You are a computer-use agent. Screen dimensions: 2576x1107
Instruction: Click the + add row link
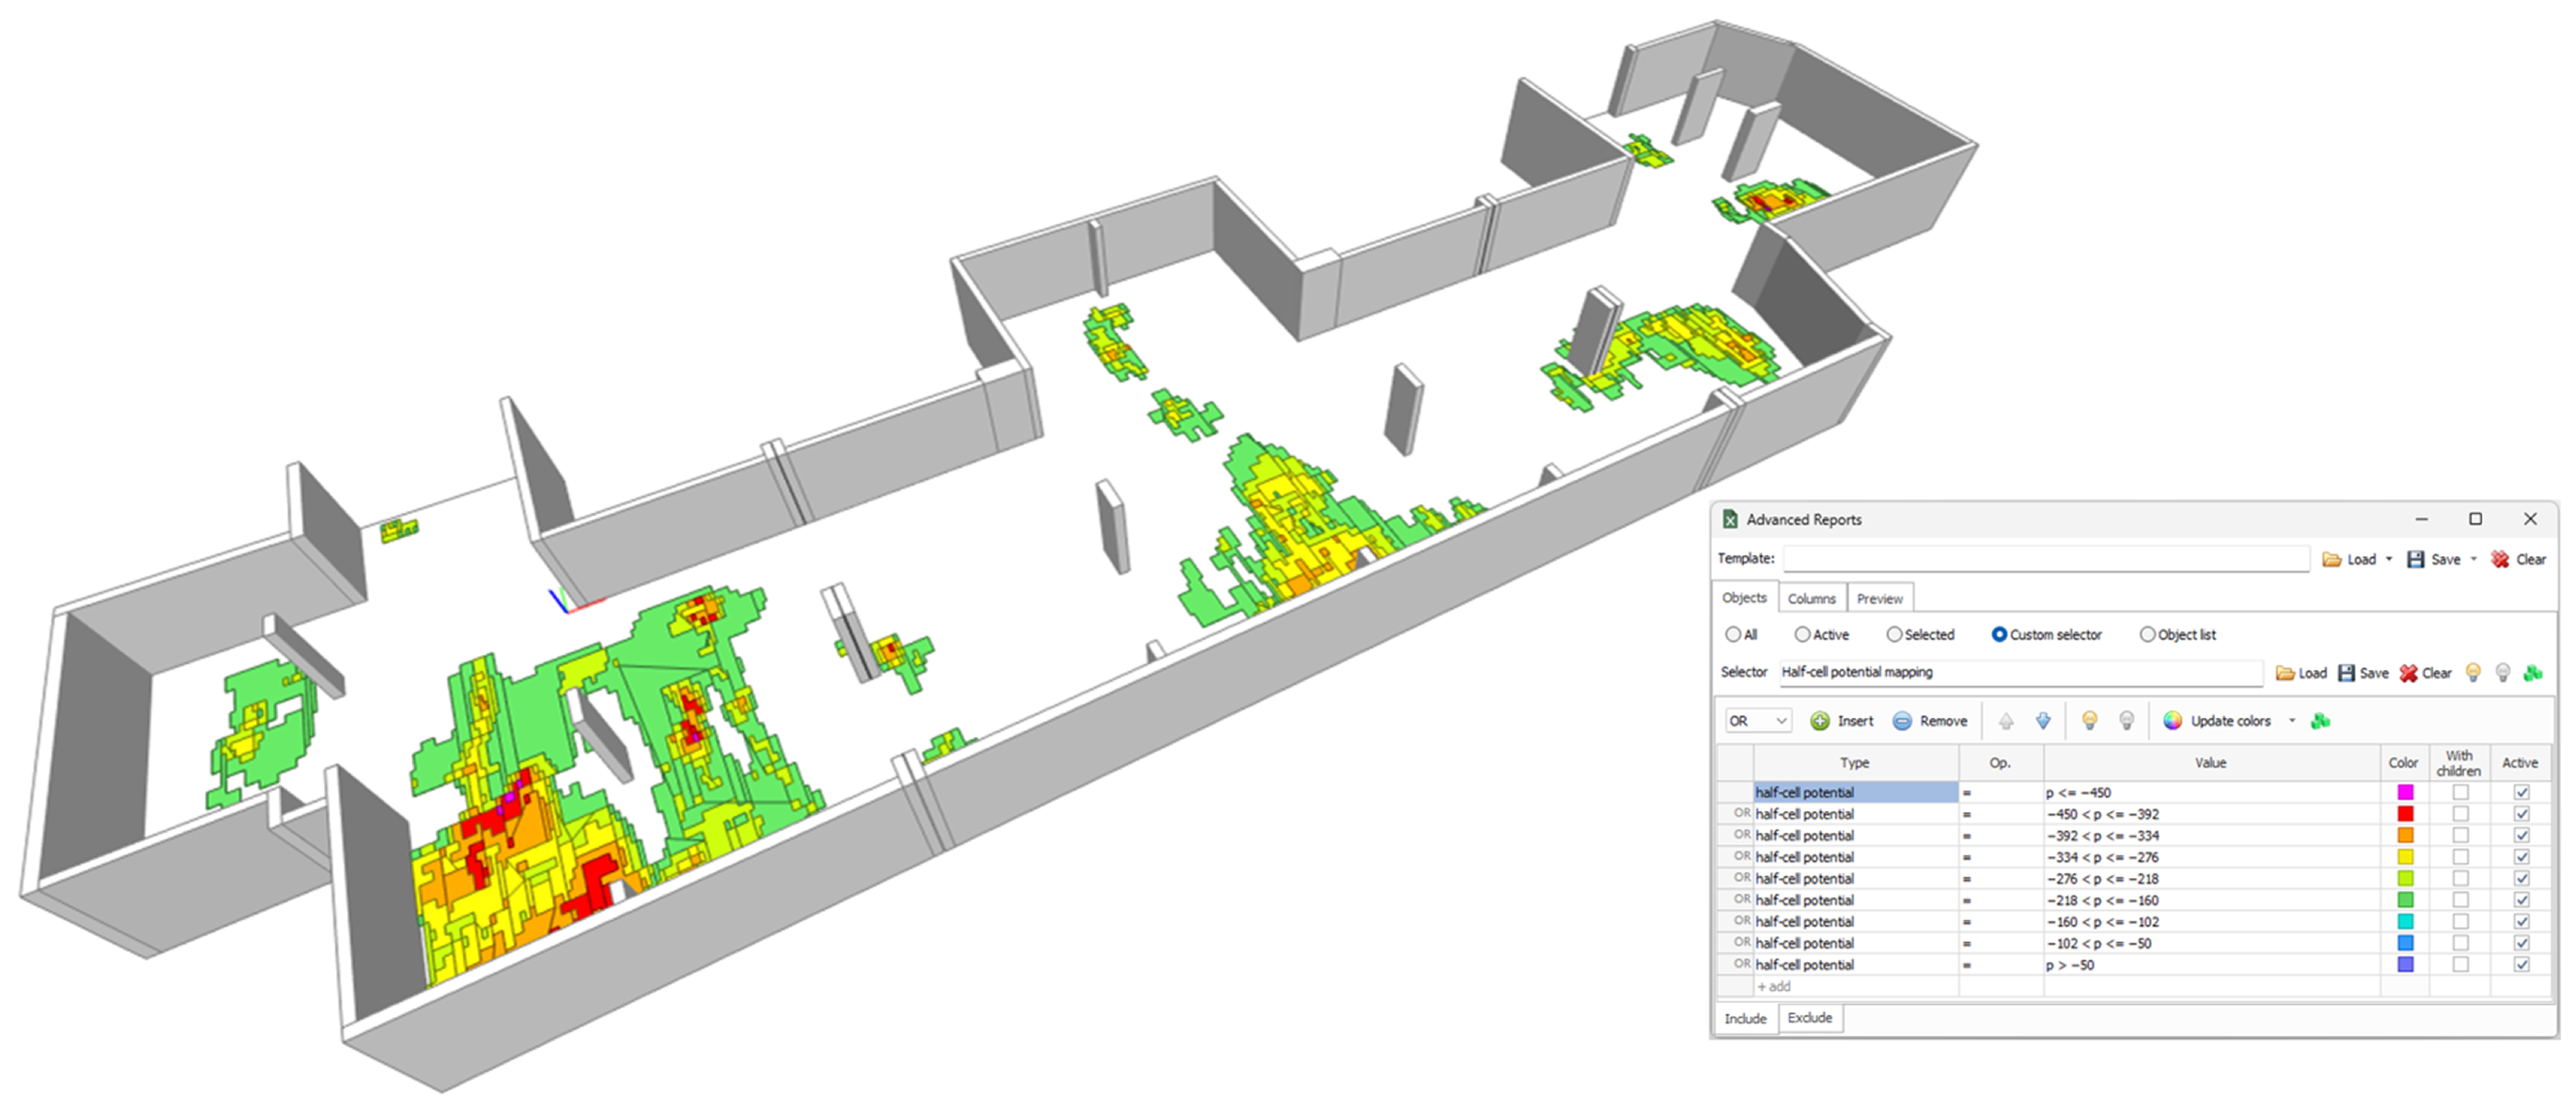tap(1774, 987)
